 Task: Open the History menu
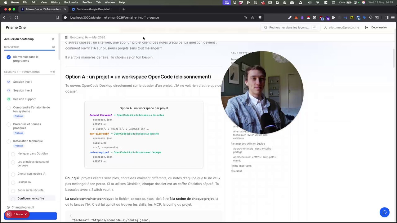(56, 2)
